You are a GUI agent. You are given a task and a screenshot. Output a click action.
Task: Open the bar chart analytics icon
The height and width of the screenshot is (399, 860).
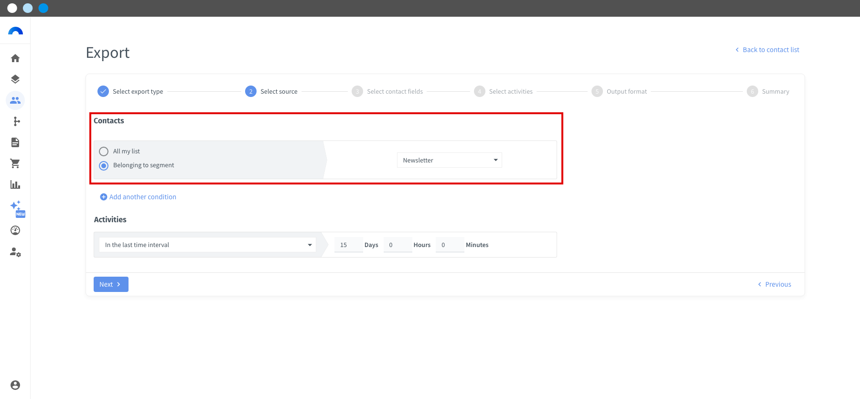pyautogui.click(x=15, y=184)
